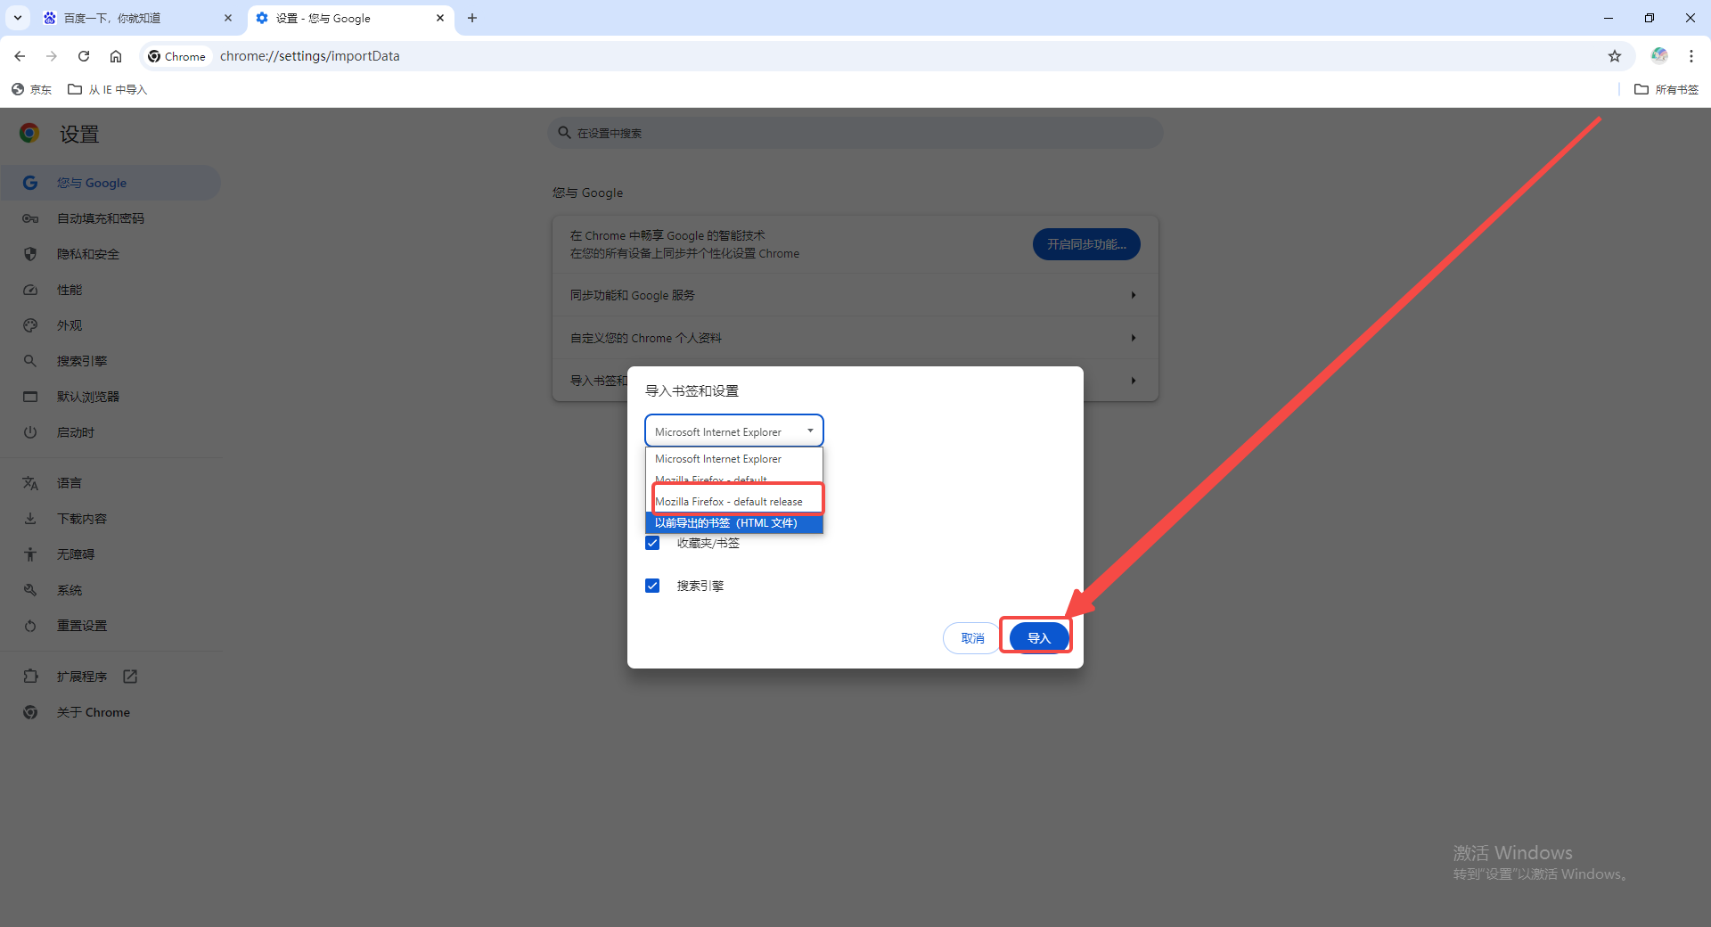Click the 导入 import button
This screenshot has height=927, width=1711.
(1039, 638)
